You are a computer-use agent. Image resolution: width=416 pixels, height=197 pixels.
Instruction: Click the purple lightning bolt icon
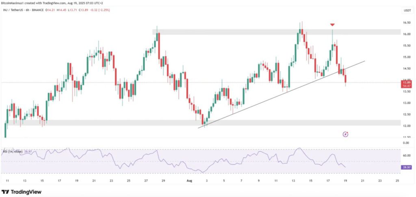[x=346, y=134]
